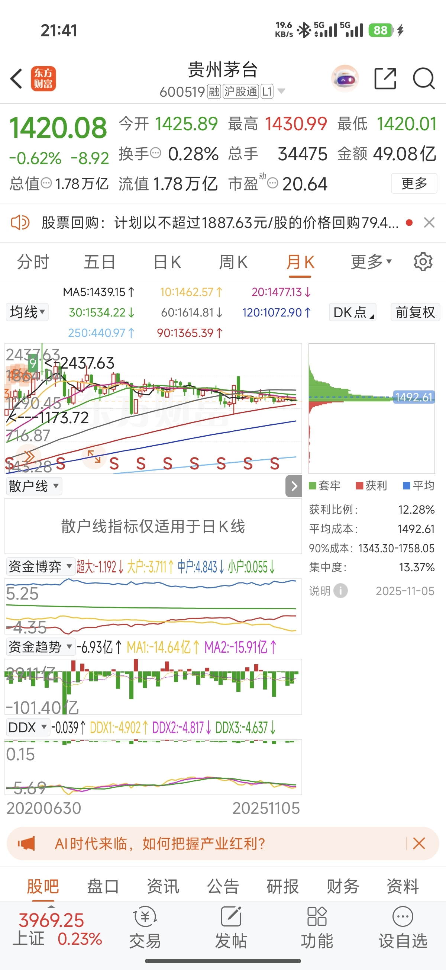
Task: Open the 研报 tab
Action: pos(283,886)
